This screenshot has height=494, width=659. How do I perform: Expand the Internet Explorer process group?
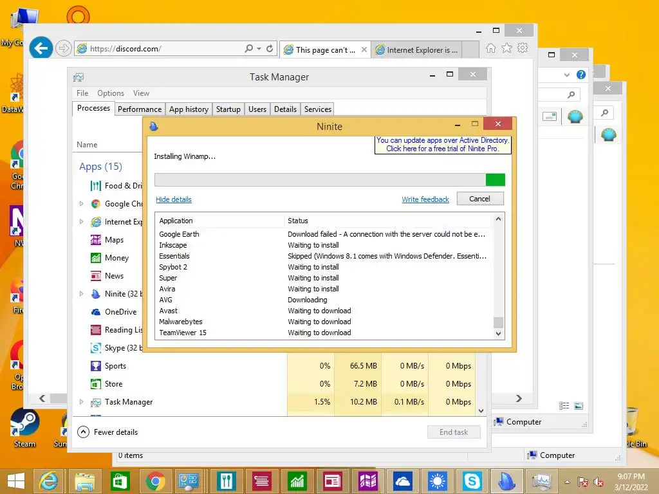point(81,222)
